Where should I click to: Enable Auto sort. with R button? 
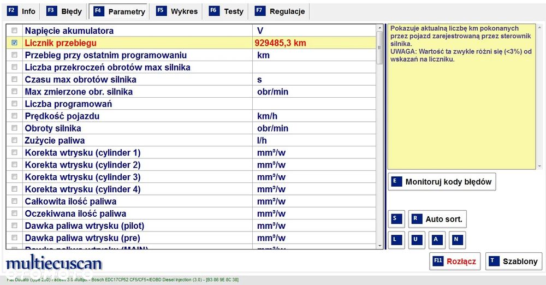click(x=437, y=219)
